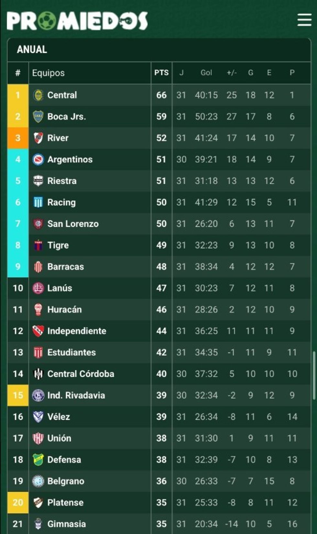Click the Boca Jrs. team crest
The image size is (317, 534).
pos(38,117)
